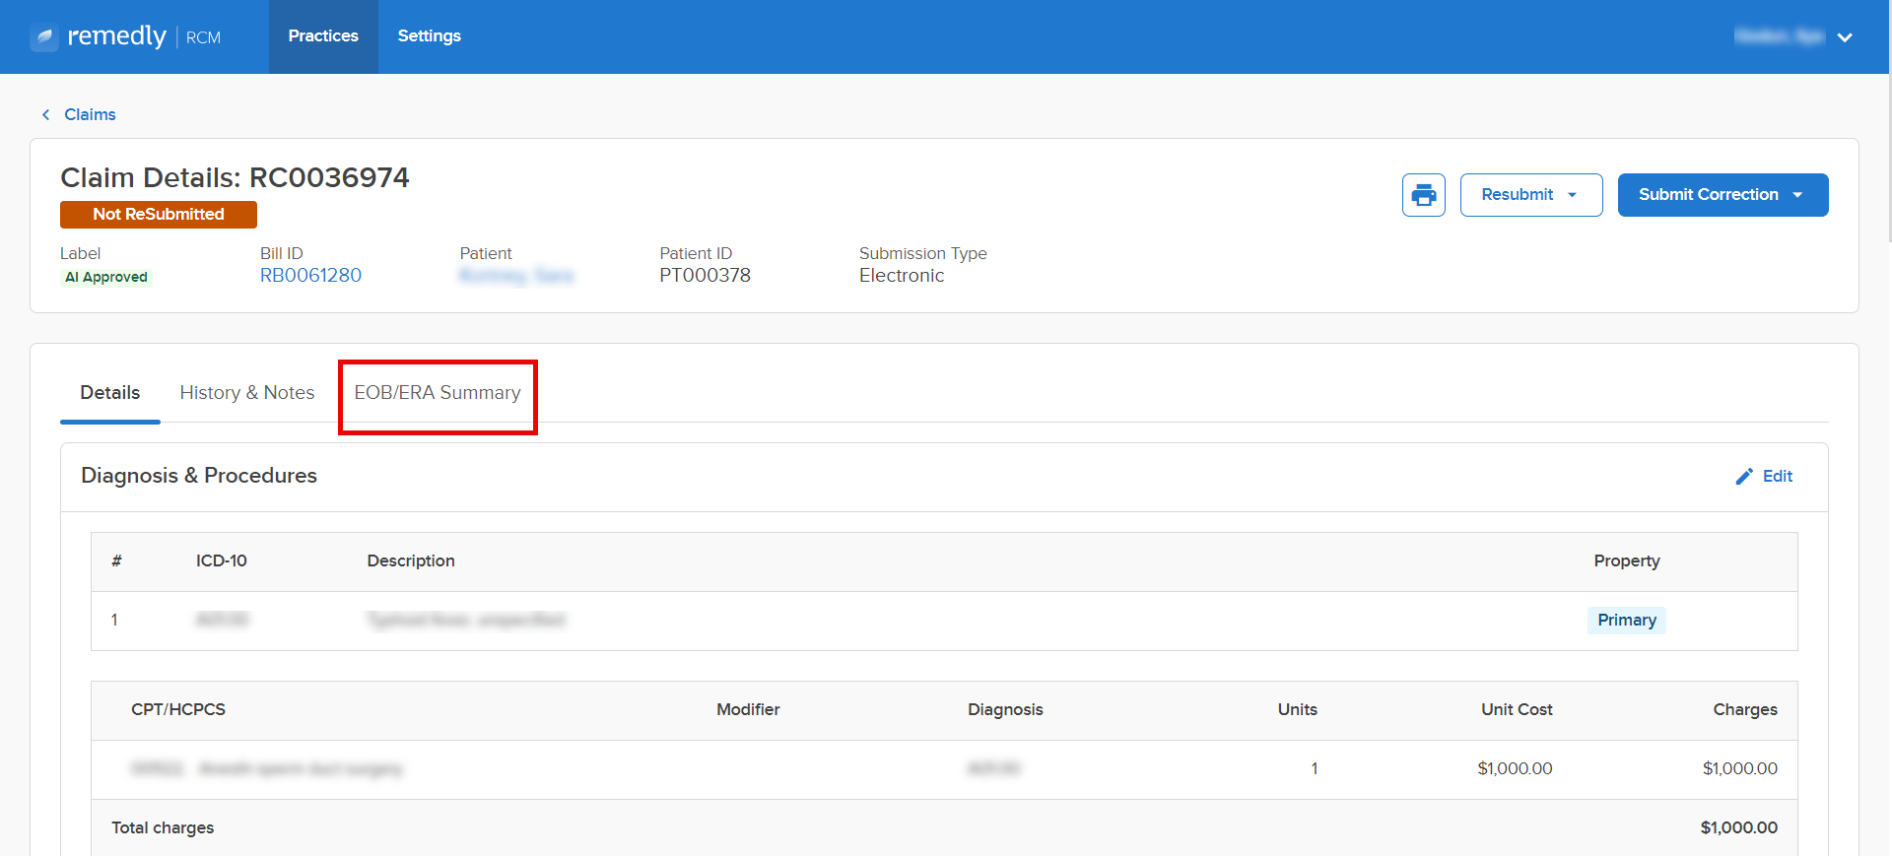The image size is (1892, 856).
Task: Click the pencil Edit icon
Action: (x=1743, y=477)
